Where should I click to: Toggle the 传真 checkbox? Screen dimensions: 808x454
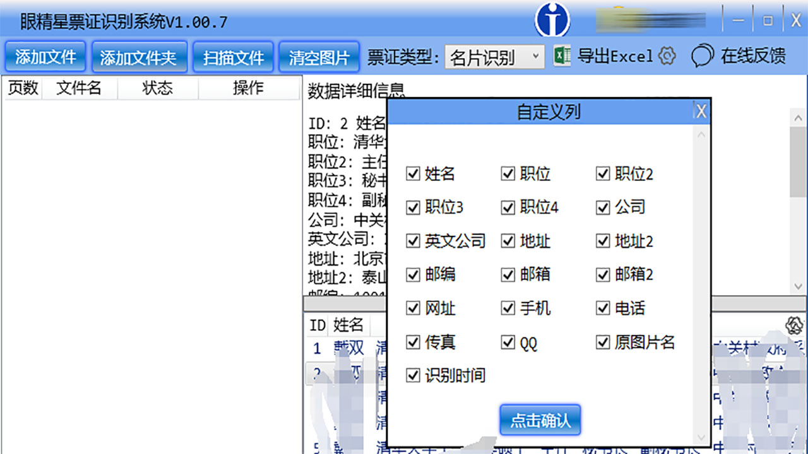pyautogui.click(x=413, y=342)
